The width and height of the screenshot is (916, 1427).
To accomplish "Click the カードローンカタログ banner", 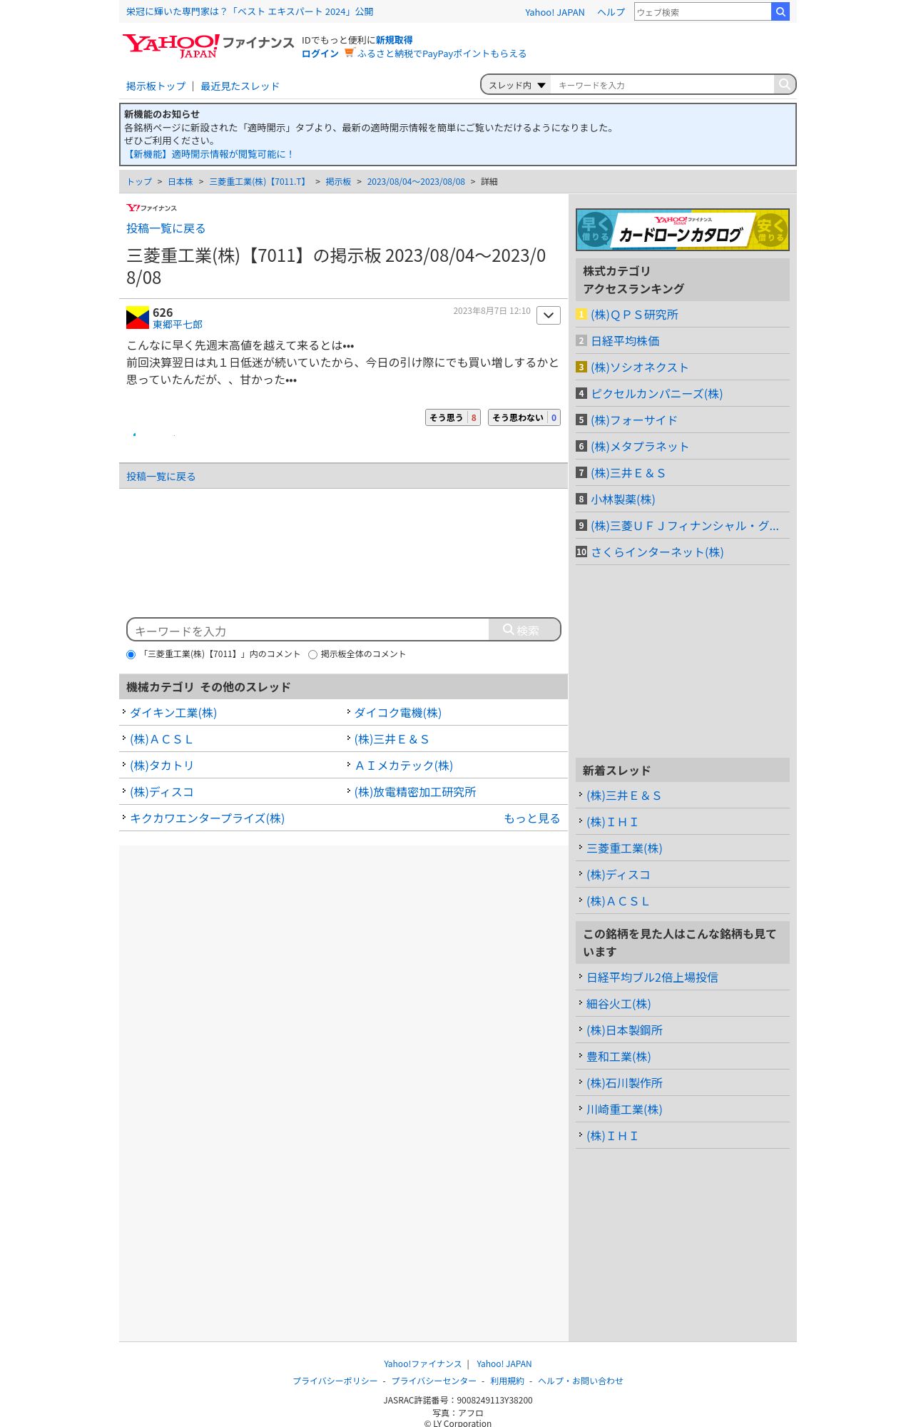I will (x=683, y=230).
